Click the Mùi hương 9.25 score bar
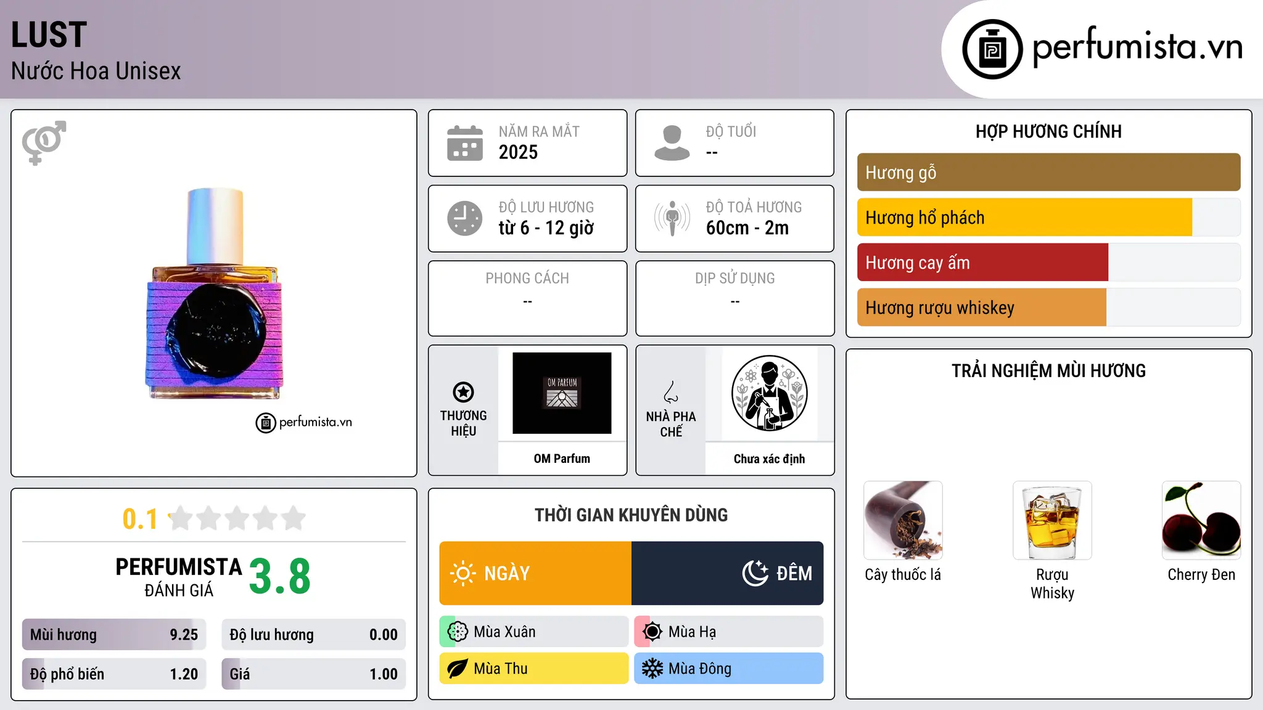This screenshot has width=1263, height=710. pyautogui.click(x=114, y=635)
